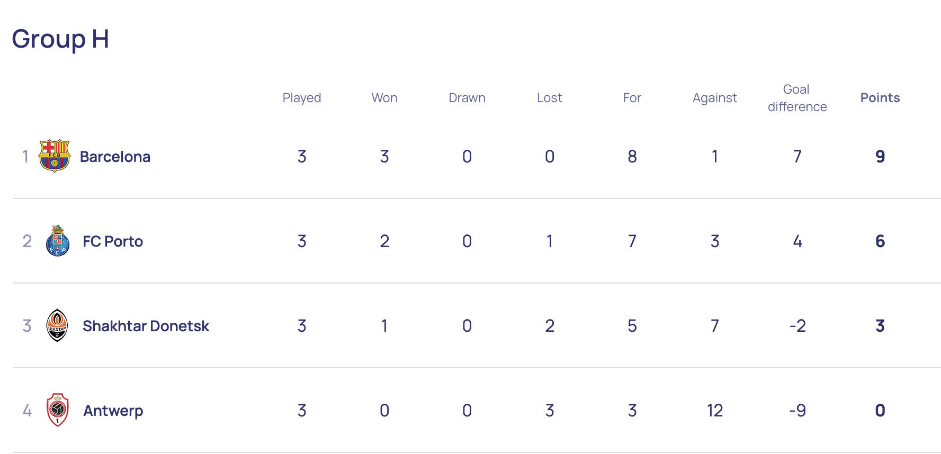Open the Shakhtar Donetsk team link
The height and width of the screenshot is (454, 941).
(146, 326)
